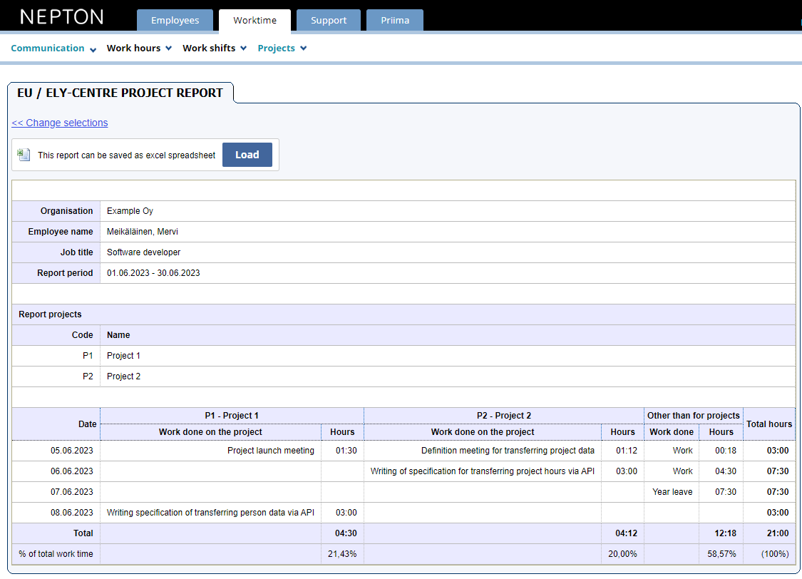Click the NEPTON logo

coord(61,16)
